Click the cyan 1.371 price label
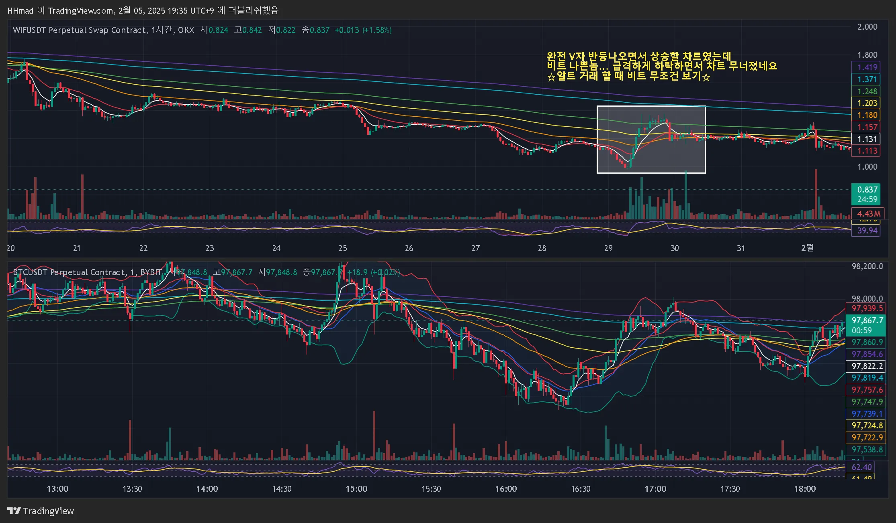 pos(867,79)
